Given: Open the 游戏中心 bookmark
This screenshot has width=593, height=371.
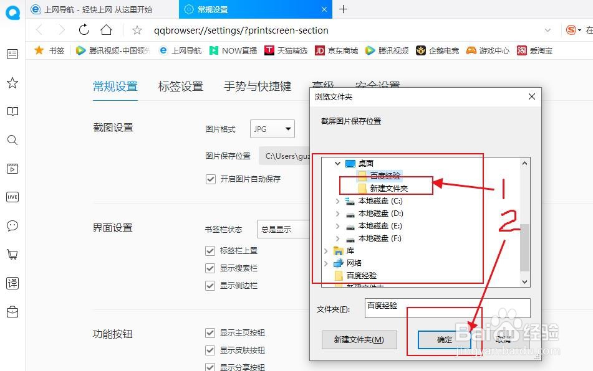Looking at the screenshot, I should pyautogui.click(x=488, y=50).
